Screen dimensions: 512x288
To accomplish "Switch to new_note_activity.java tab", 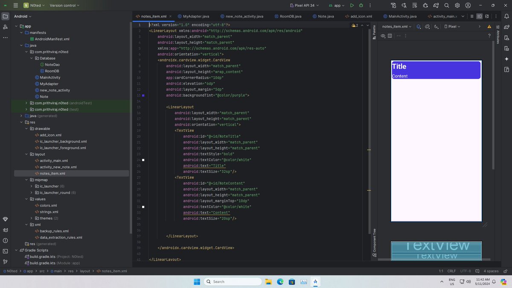I will coord(241,16).
